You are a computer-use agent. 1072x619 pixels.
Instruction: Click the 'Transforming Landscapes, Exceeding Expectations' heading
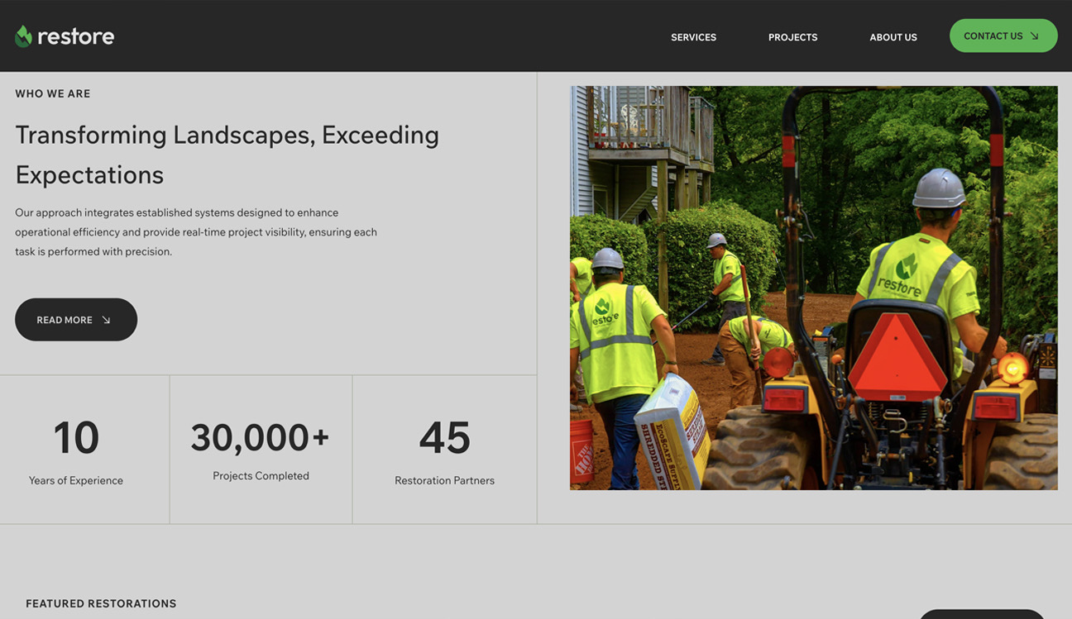coord(227,155)
